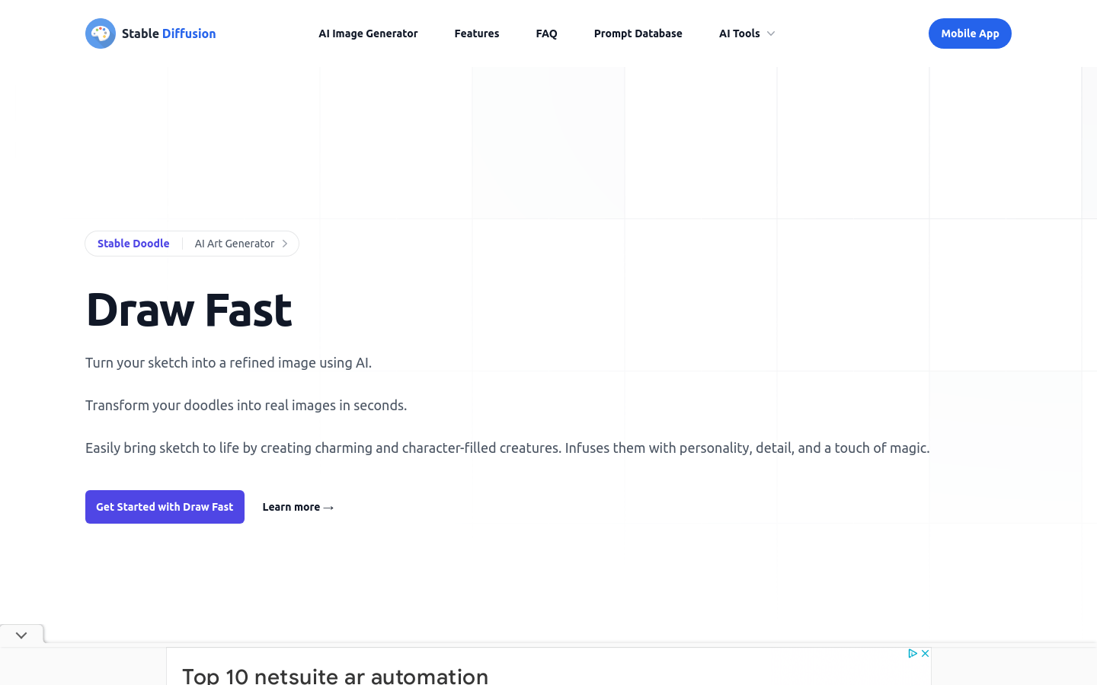The height and width of the screenshot is (685, 1097).
Task: Select the Stable Doodle breadcrumb link
Action: point(133,244)
